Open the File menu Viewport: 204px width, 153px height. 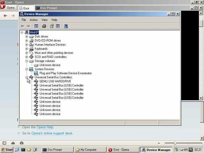tap(24, 20)
